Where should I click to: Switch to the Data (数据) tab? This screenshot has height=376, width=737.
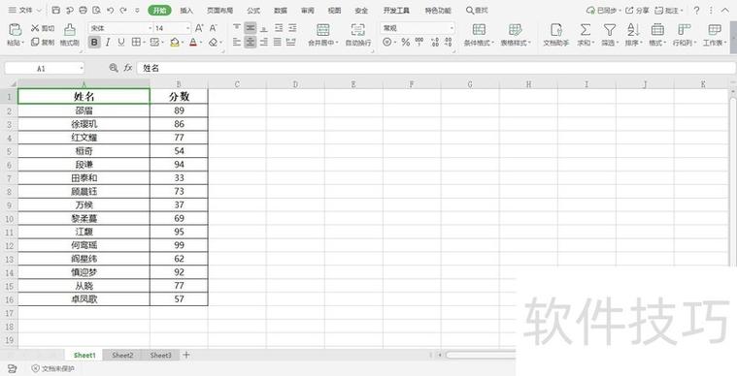coord(281,10)
